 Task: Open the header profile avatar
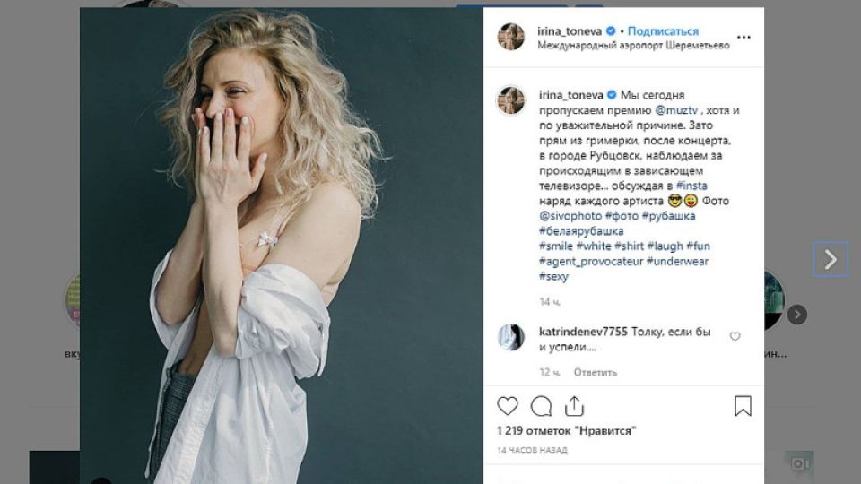511,37
